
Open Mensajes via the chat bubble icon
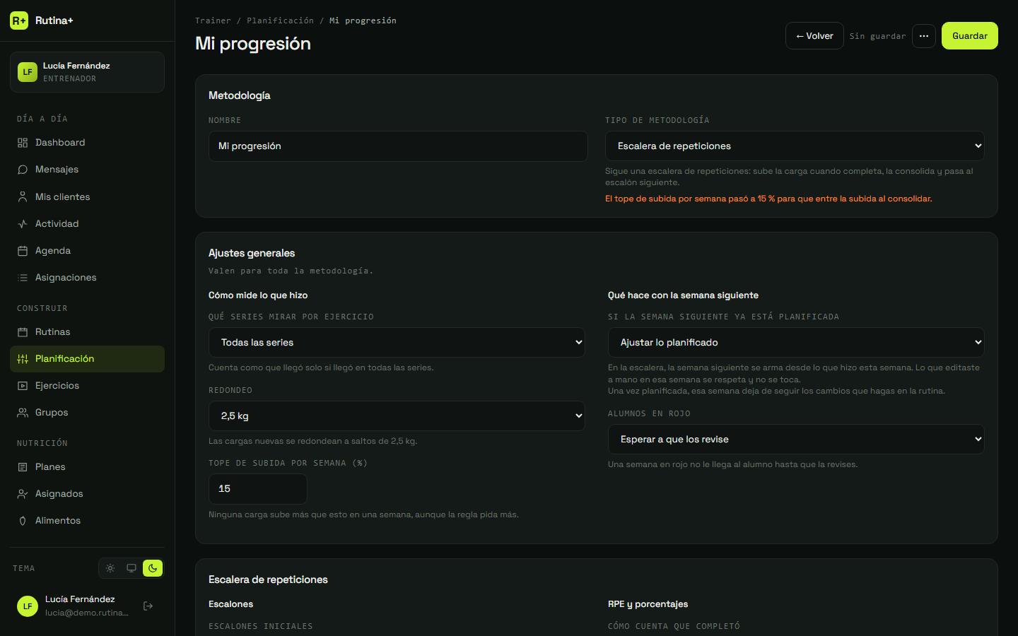23,170
